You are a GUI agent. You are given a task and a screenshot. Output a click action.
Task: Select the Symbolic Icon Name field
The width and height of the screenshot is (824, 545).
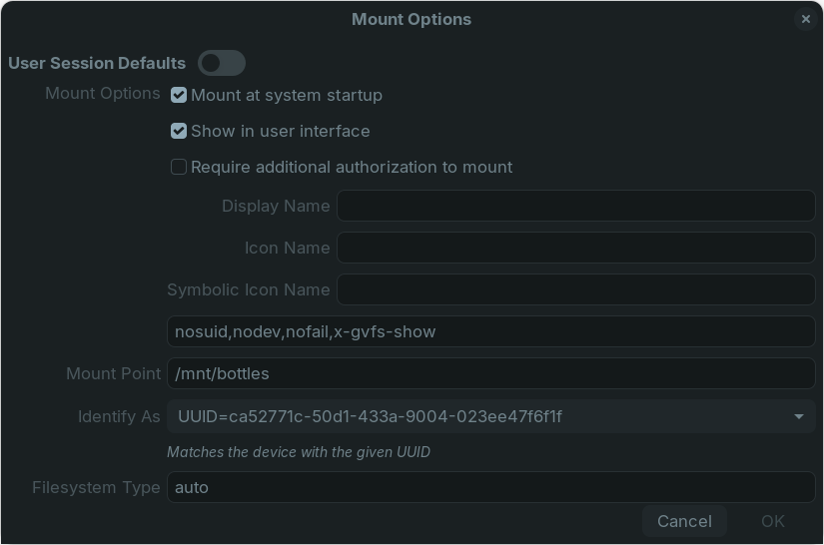click(575, 290)
